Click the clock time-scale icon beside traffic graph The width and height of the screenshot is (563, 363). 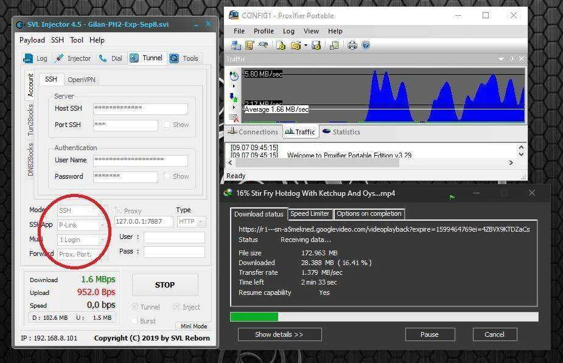[x=234, y=75]
